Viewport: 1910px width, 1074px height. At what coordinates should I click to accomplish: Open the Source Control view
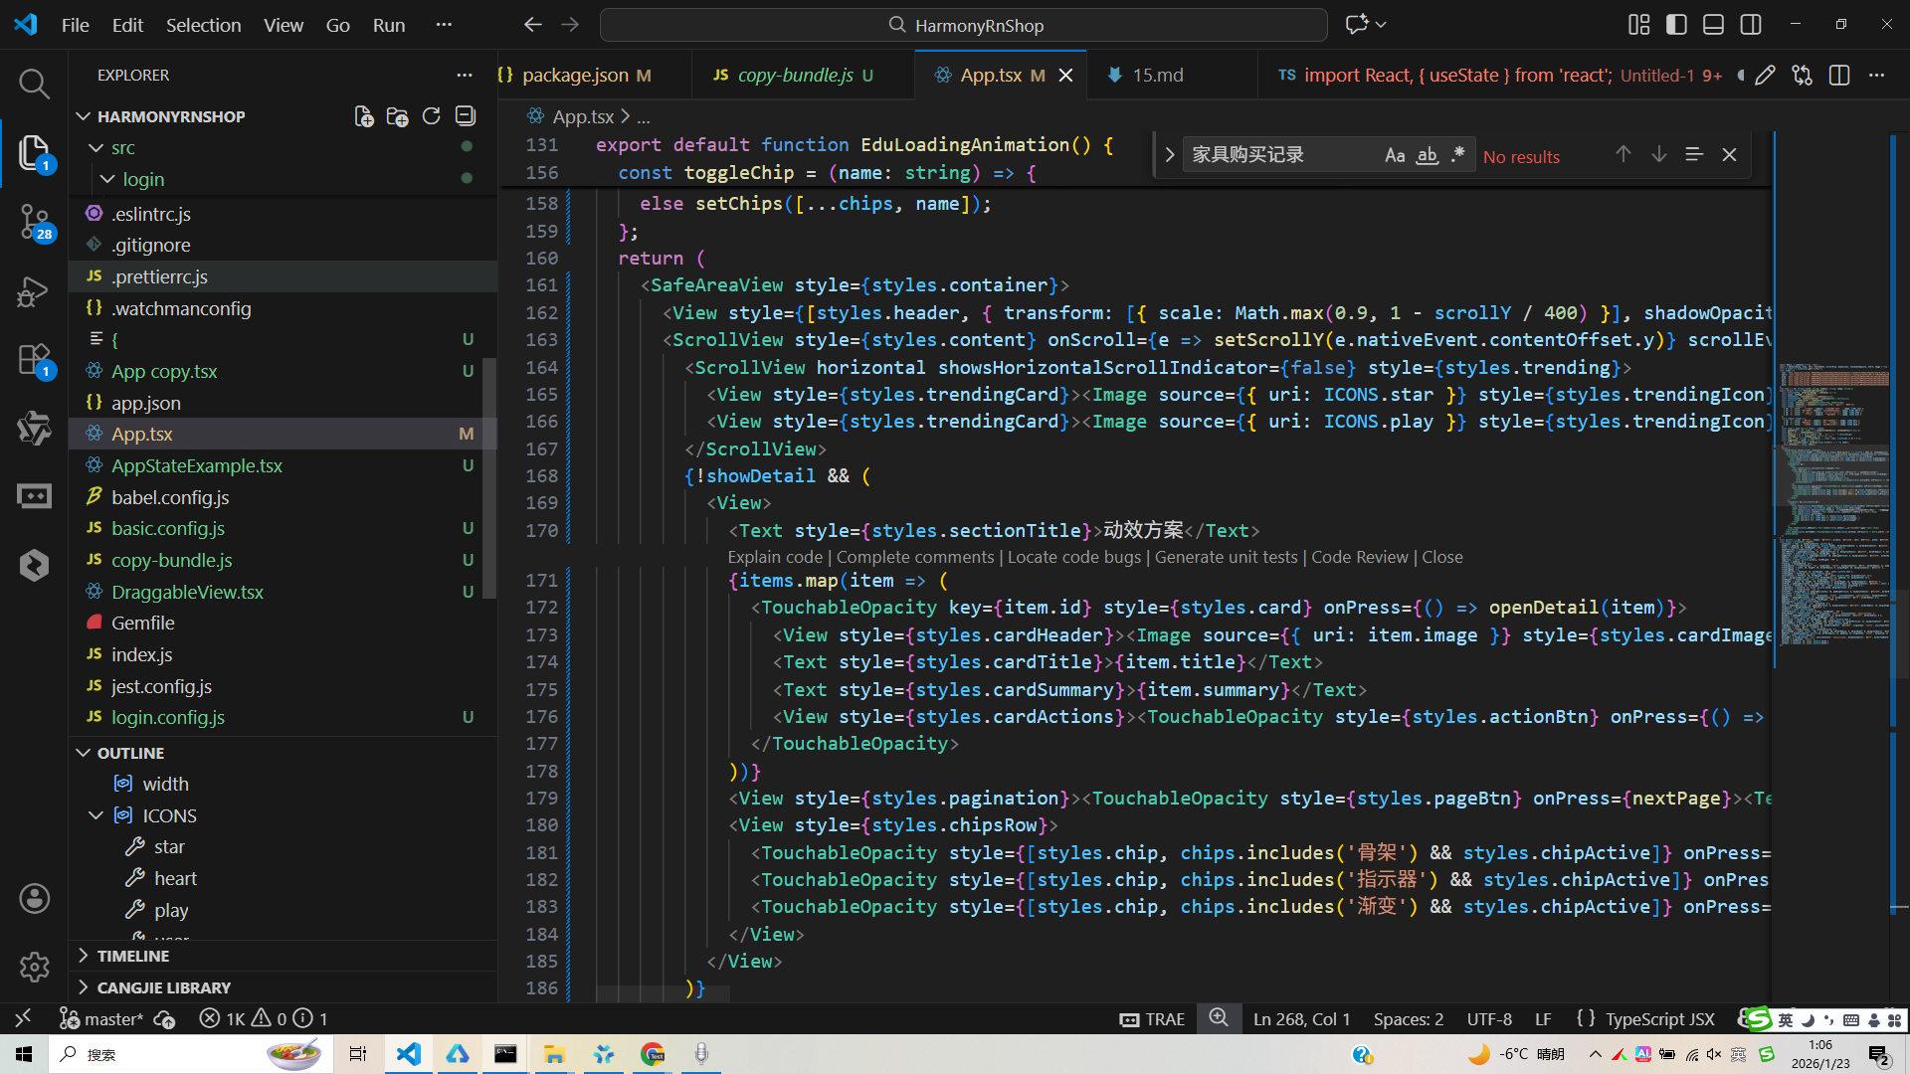(x=34, y=221)
